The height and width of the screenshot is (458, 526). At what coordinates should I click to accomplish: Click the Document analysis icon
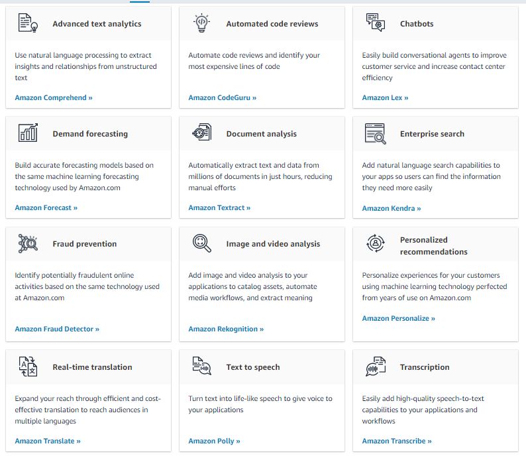202,133
